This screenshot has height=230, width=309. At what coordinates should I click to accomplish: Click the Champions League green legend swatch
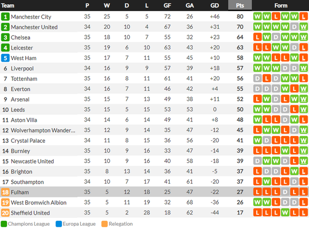[x=4, y=224]
